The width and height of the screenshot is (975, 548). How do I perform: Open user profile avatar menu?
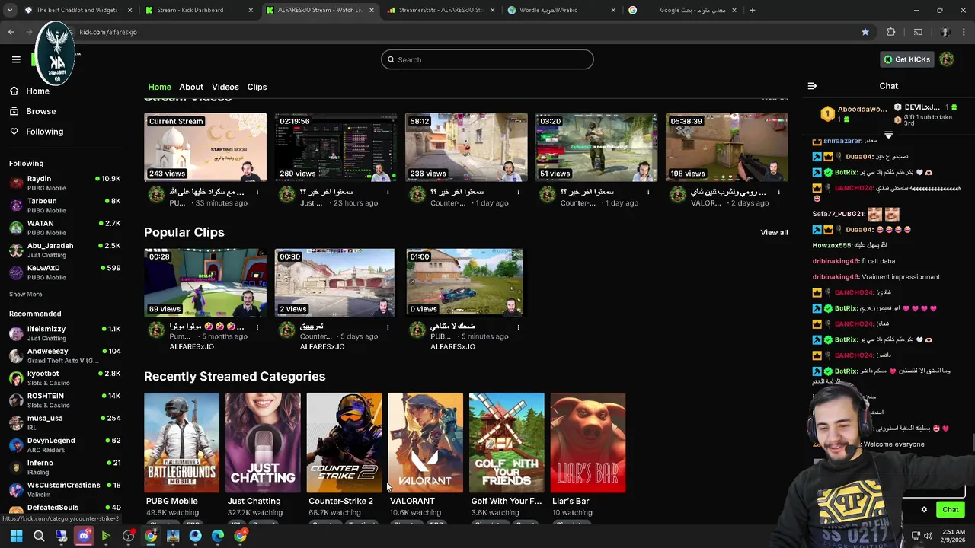click(947, 59)
